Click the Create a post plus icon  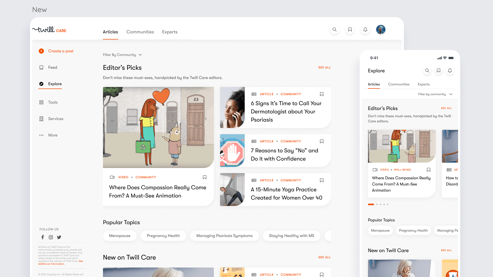click(x=41, y=51)
